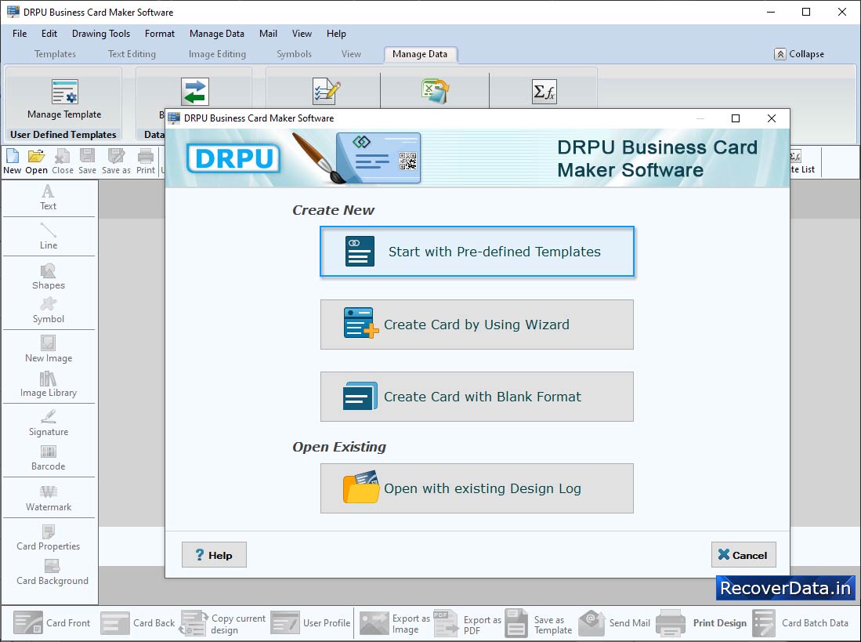Viewport: 861px width, 642px height.
Task: Open the Image Library
Action: pos(49,384)
